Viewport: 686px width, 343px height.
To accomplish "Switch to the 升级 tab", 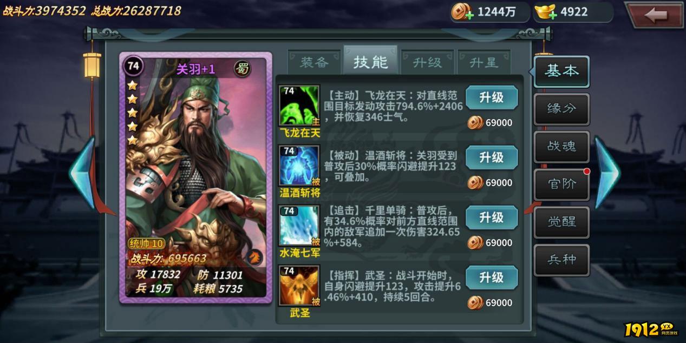I will coord(427,62).
